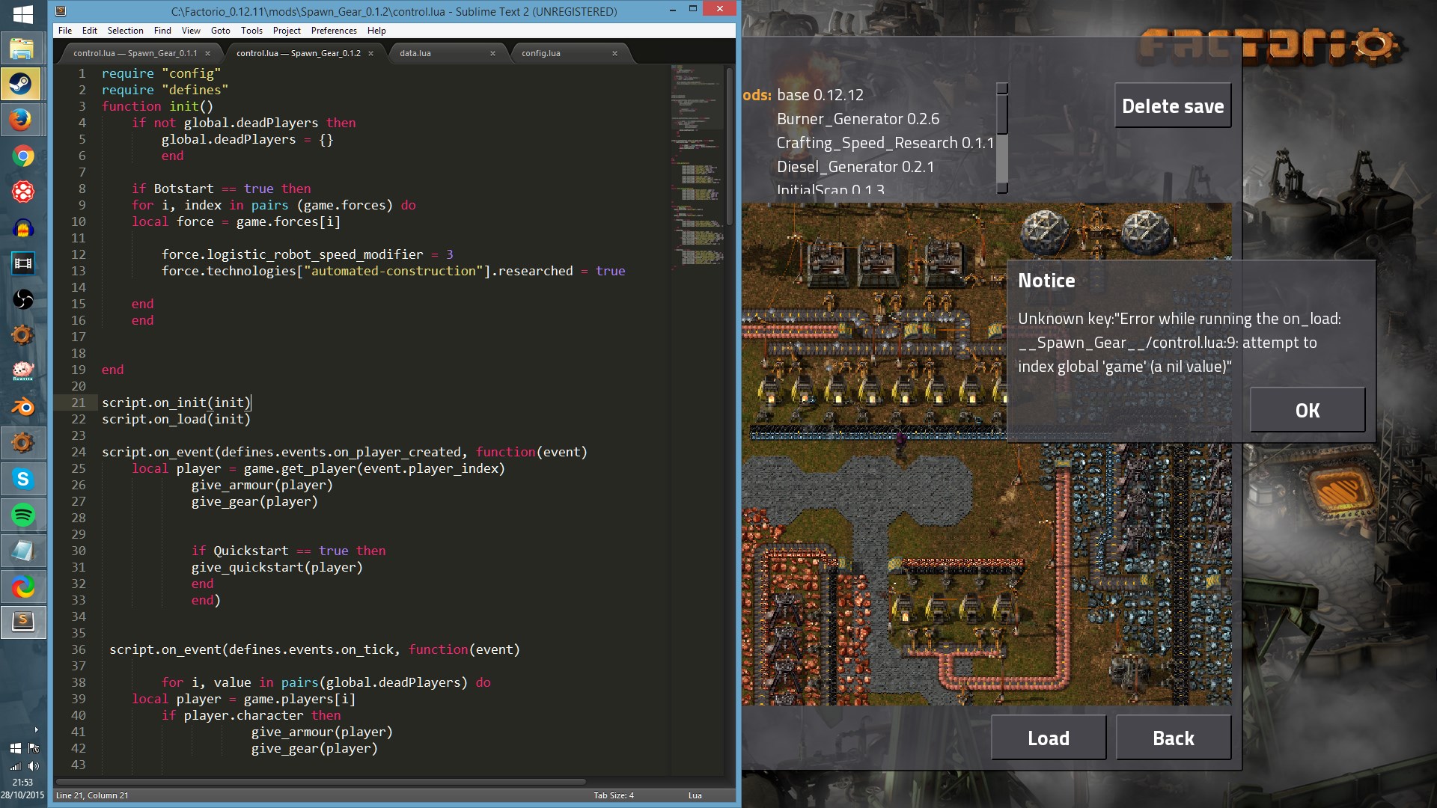Open the upper Factorio gear taskbar icon
1437x808 pixels.
22,335
